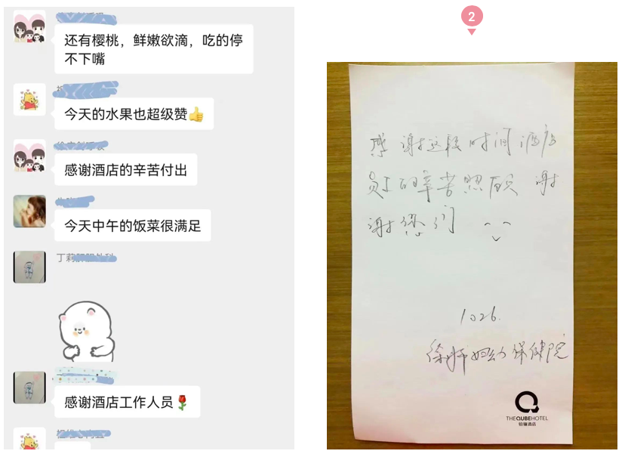Click the sender name starting with 丁莉
Screen dimensions: 625x454
point(87,258)
